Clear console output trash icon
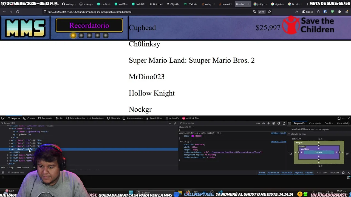351x197 pixels. pos(3,173)
